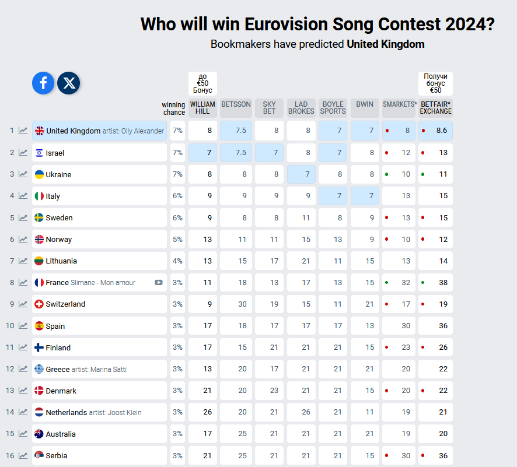Select Bwin odds 7 for Italy
Viewport: 517px width, 467px height.
tap(364, 196)
